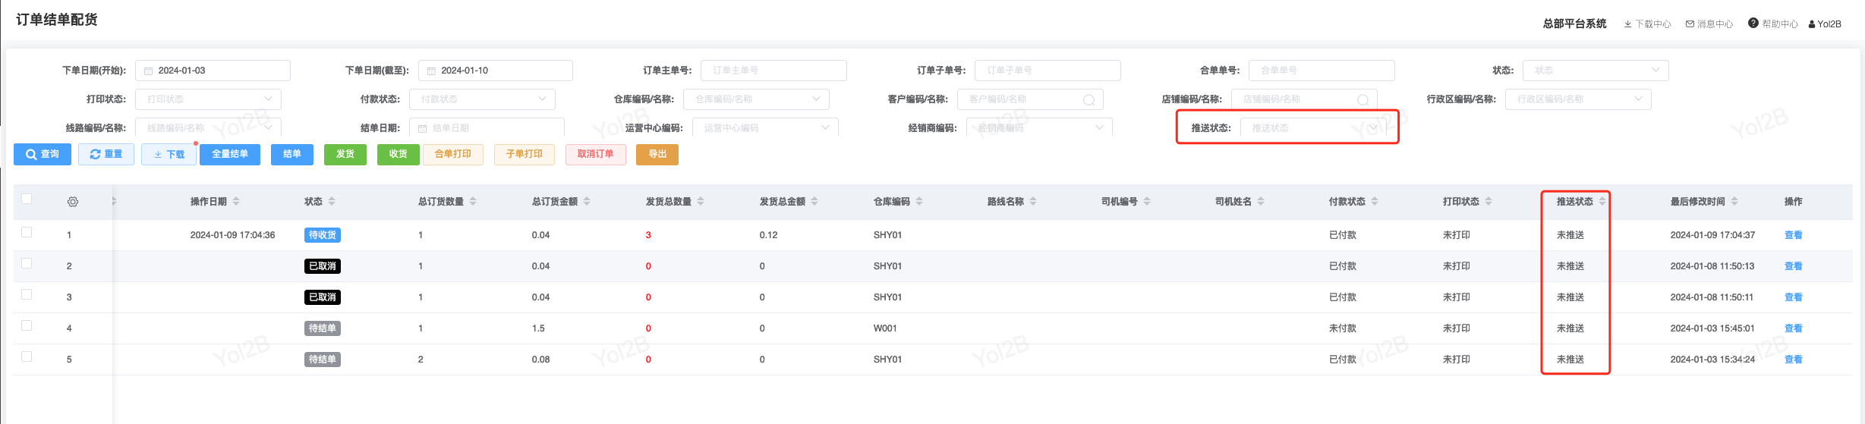This screenshot has width=1865, height=424.
Task: Click the search icon in 店铺编码/名称 field
Action: [1363, 100]
